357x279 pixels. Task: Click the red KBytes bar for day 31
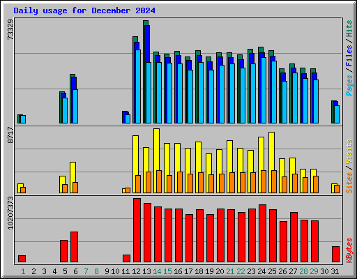tap(335, 255)
